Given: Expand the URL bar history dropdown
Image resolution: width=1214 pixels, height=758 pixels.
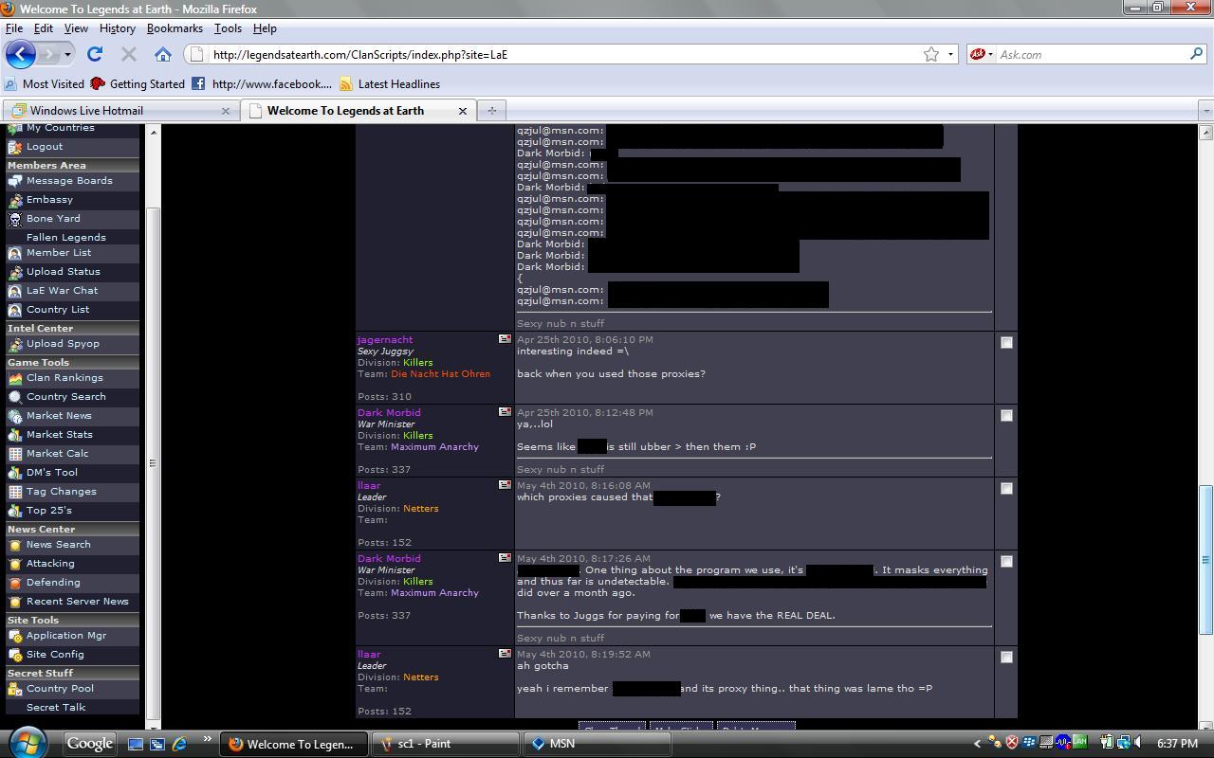Looking at the screenshot, I should pos(950,54).
